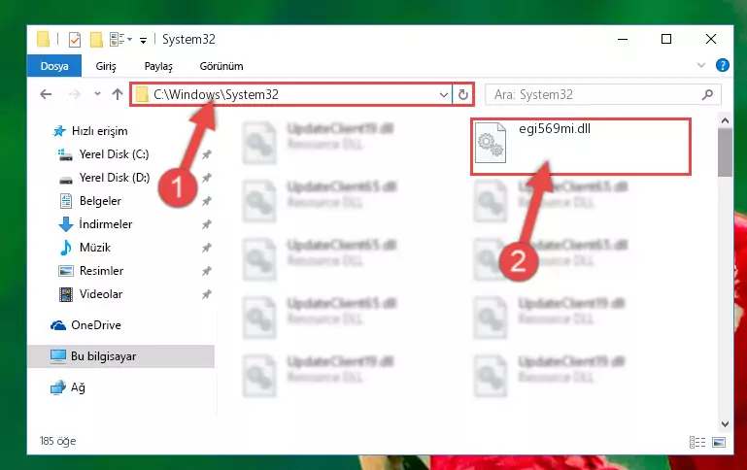This screenshot has height=470, width=747.
Task: Click the 185 öğe status bar text
Action: pos(57,441)
